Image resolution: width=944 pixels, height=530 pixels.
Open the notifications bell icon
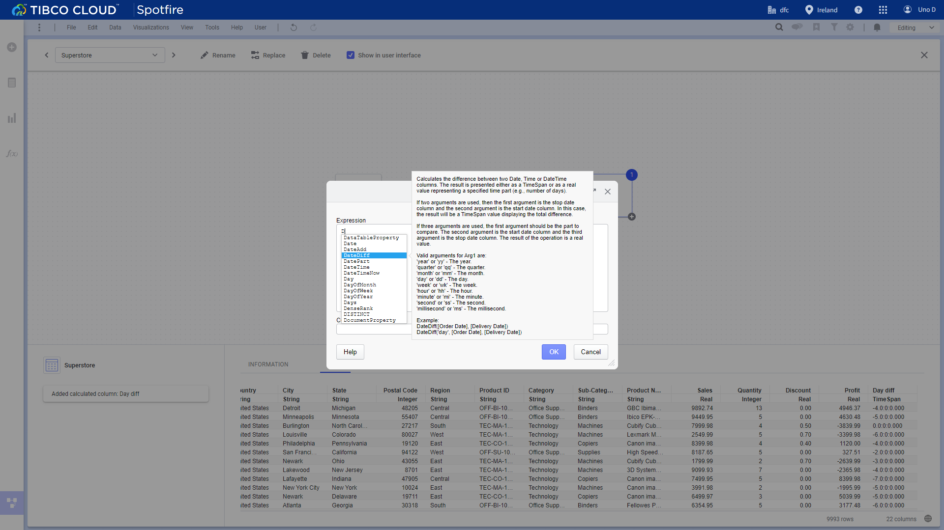pyautogui.click(x=877, y=28)
